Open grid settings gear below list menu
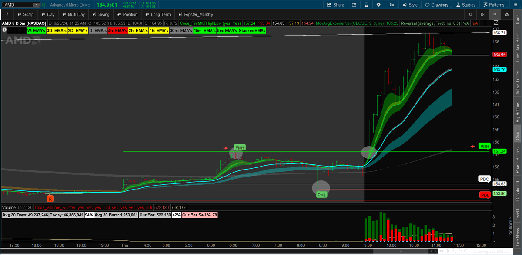The image size is (522, 255). [507, 14]
